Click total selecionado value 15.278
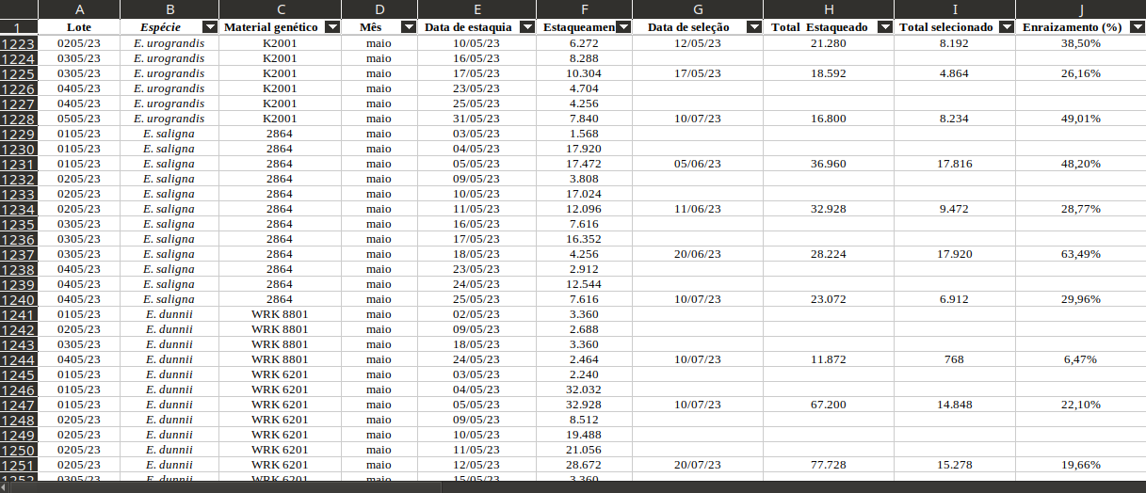1146x493 pixels. (955, 465)
